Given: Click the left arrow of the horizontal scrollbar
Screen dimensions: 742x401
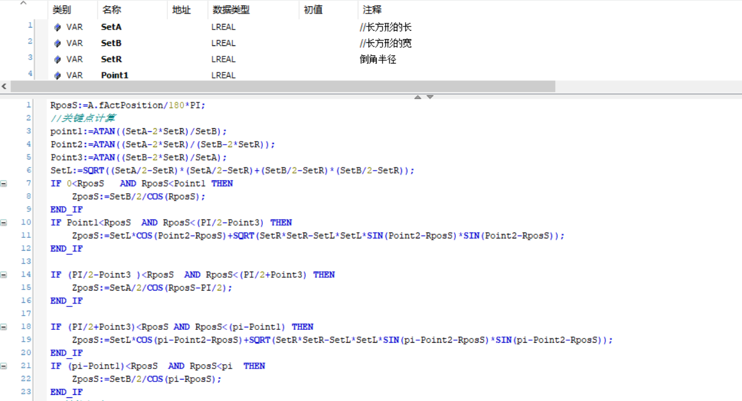Looking at the screenshot, I should coord(4,86).
